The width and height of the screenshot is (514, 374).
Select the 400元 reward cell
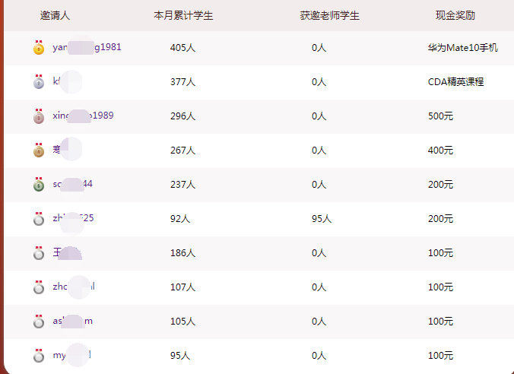(440, 151)
